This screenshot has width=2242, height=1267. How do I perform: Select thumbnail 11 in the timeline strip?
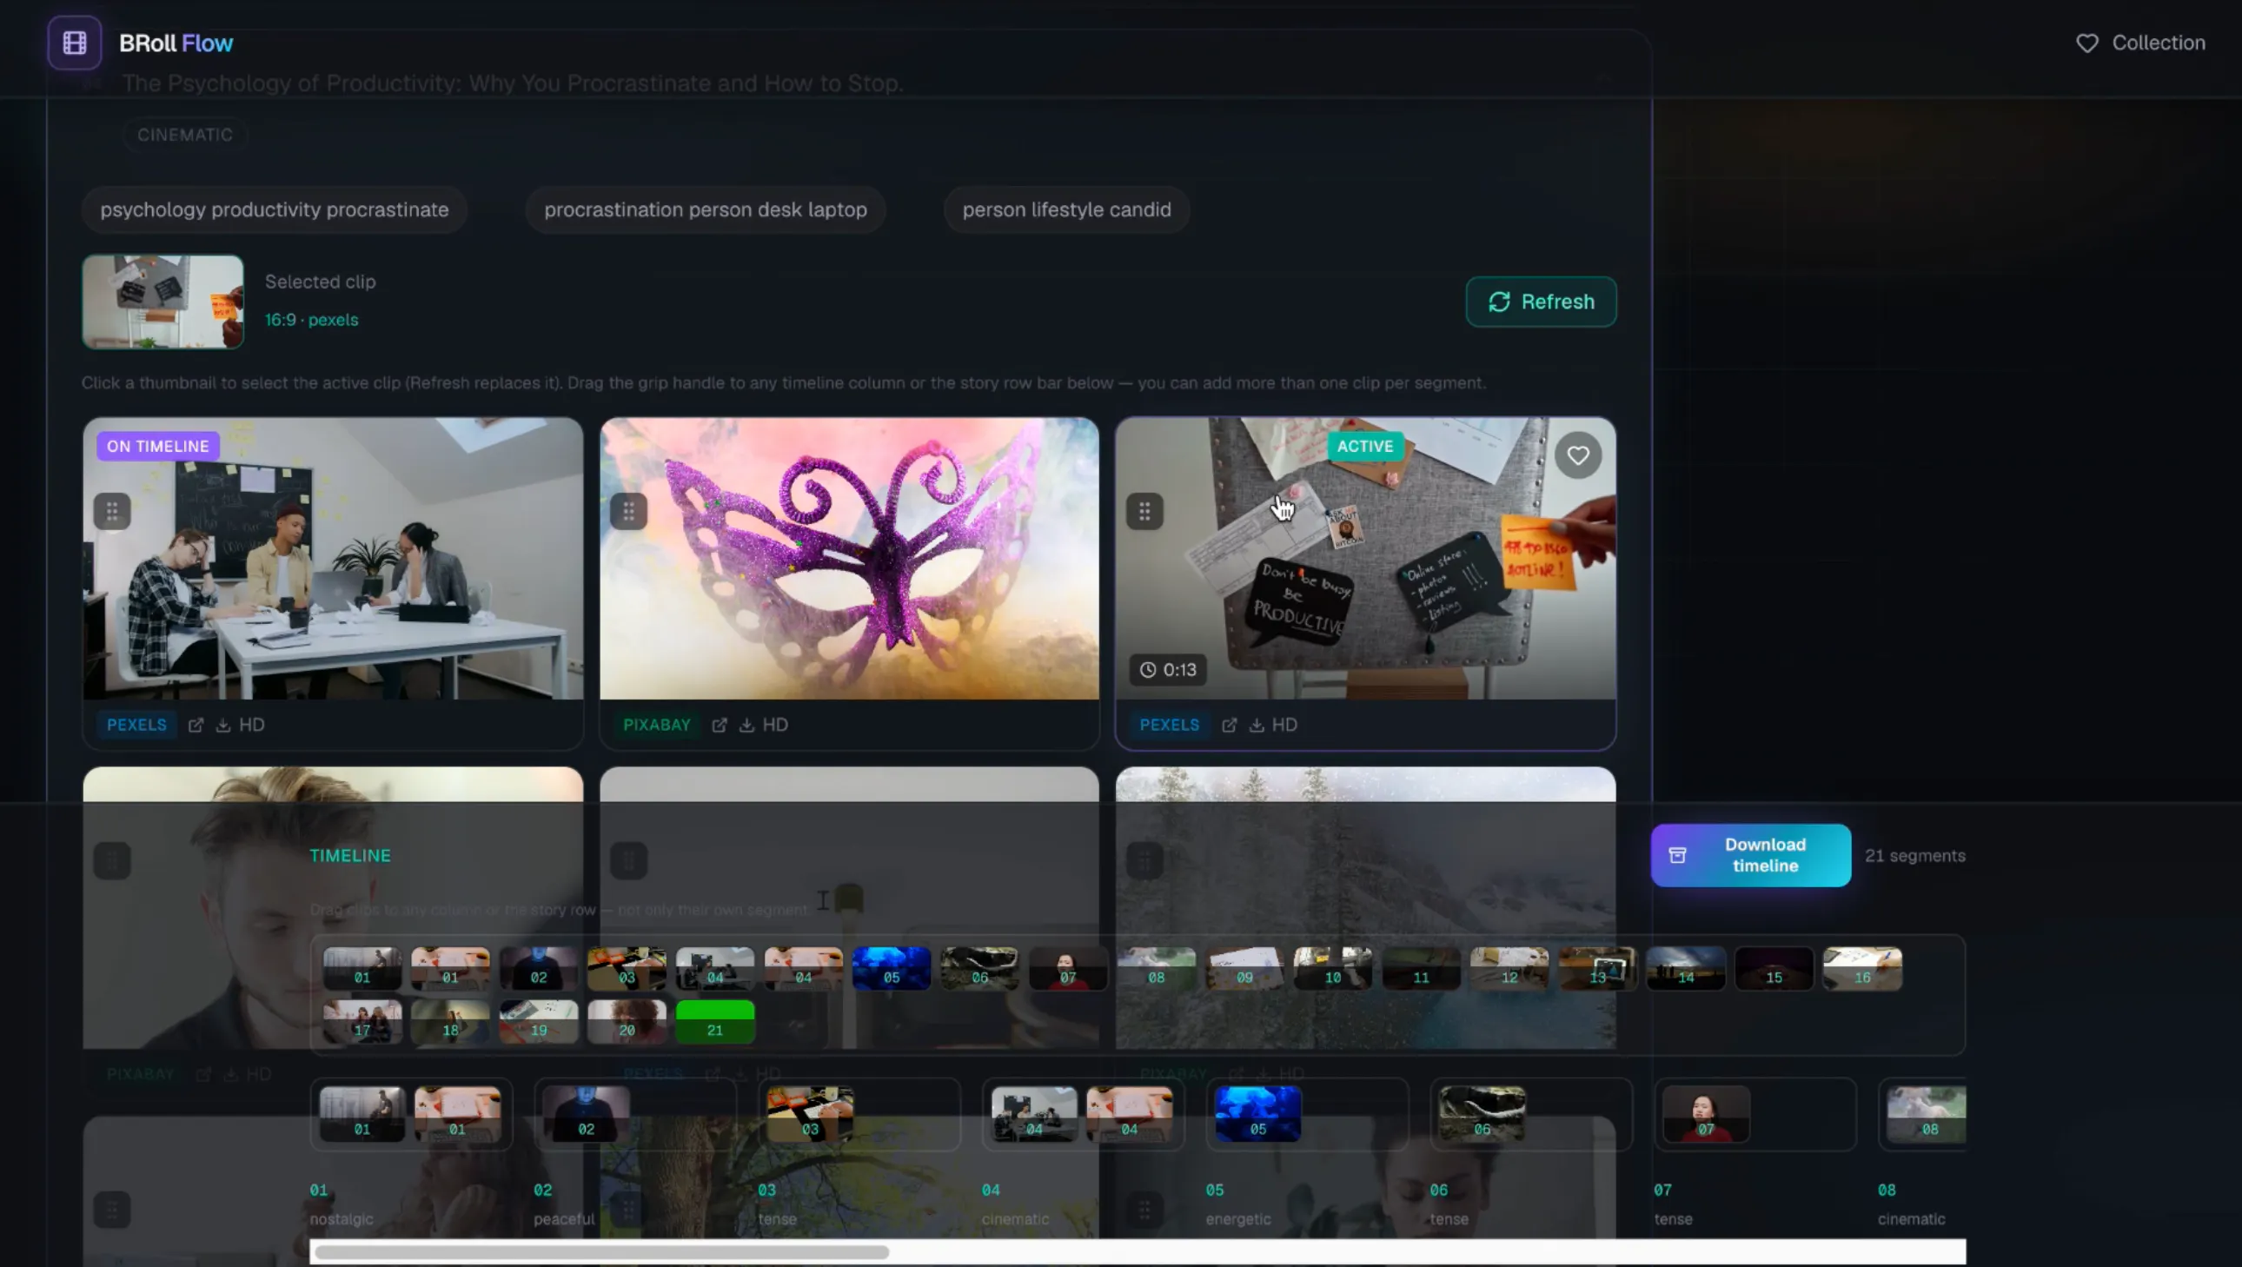click(x=1422, y=969)
